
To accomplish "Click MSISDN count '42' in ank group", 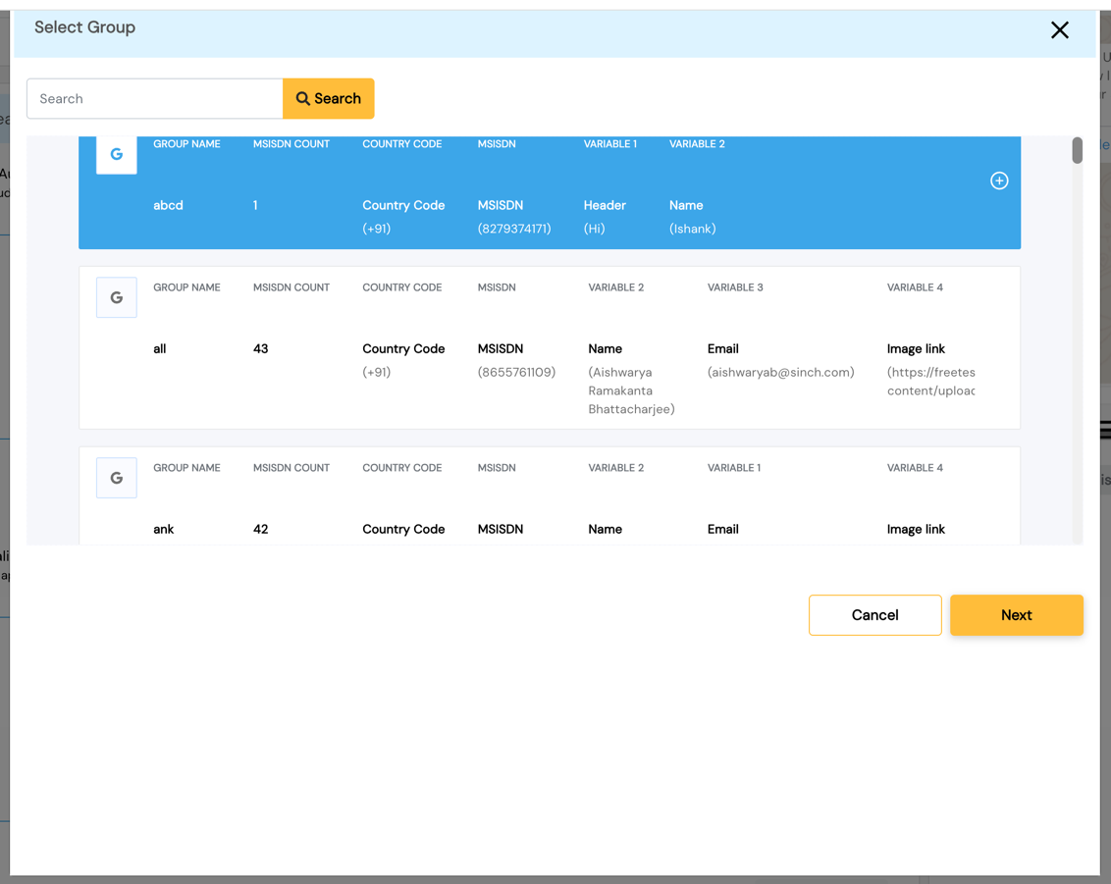I will (x=261, y=529).
